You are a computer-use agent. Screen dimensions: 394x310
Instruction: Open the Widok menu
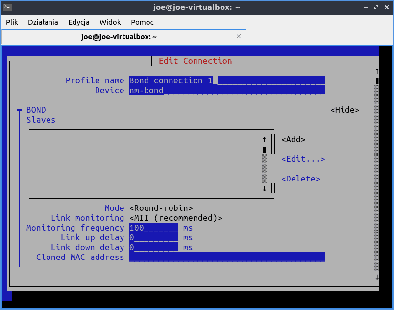[x=110, y=22]
